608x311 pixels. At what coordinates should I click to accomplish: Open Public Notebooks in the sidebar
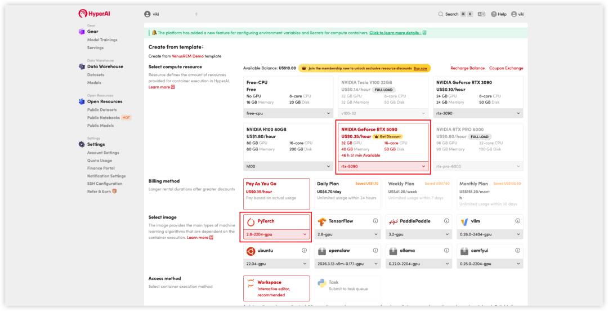104,118
